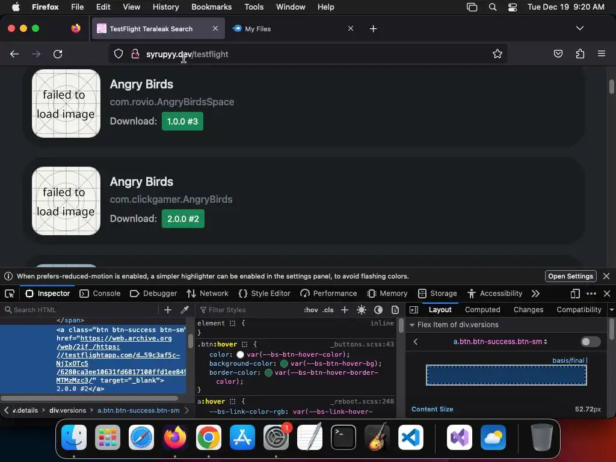The image size is (616, 462).
Task: Add a new CSS rule with plus icon
Action: coord(345,310)
